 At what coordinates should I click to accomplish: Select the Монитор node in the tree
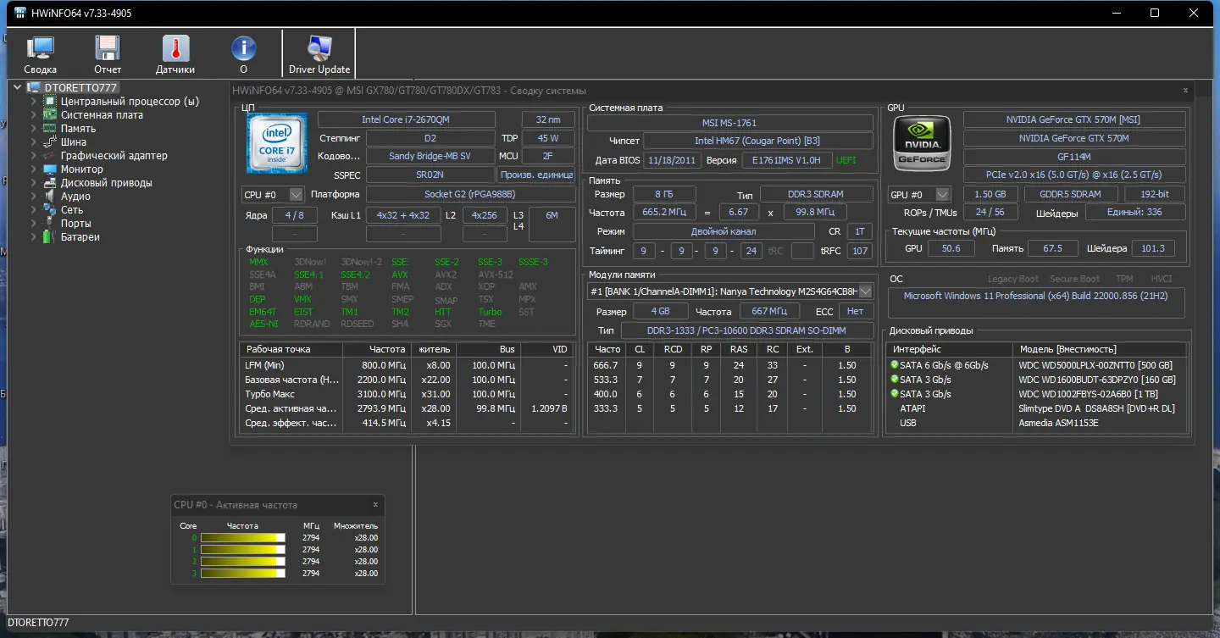pyautogui.click(x=81, y=169)
